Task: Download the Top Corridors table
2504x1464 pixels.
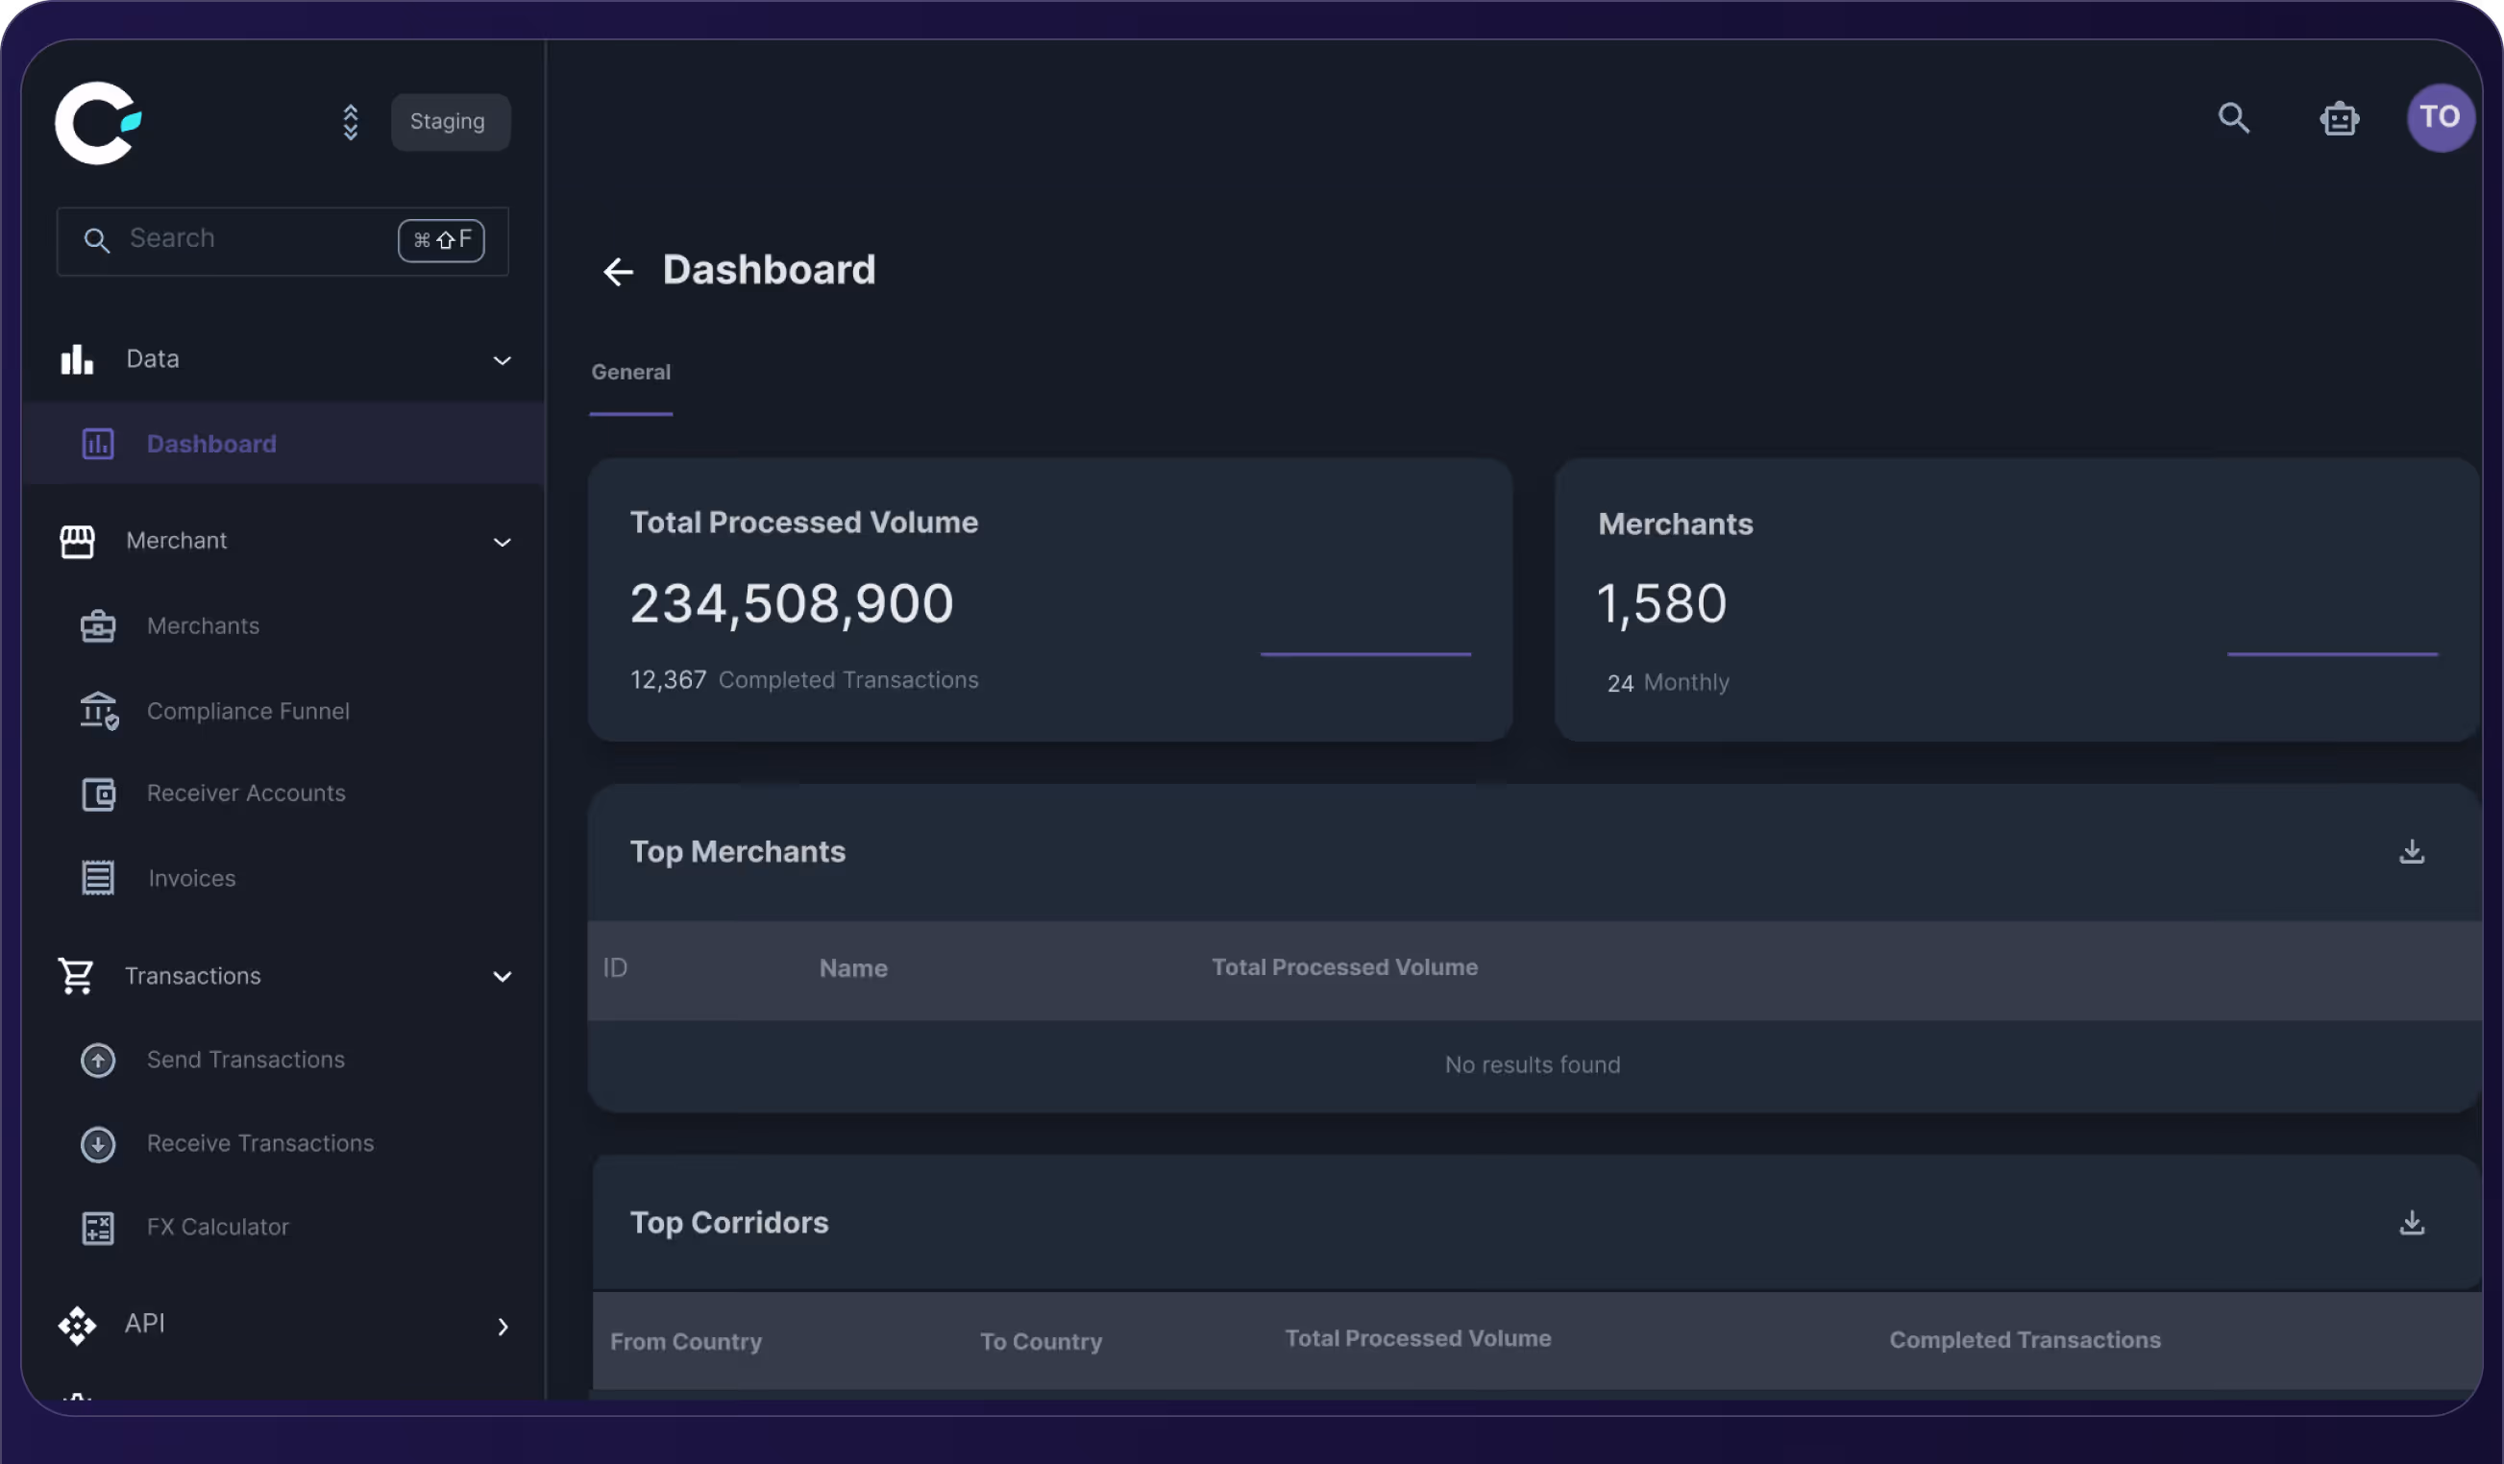Action: click(2412, 1223)
